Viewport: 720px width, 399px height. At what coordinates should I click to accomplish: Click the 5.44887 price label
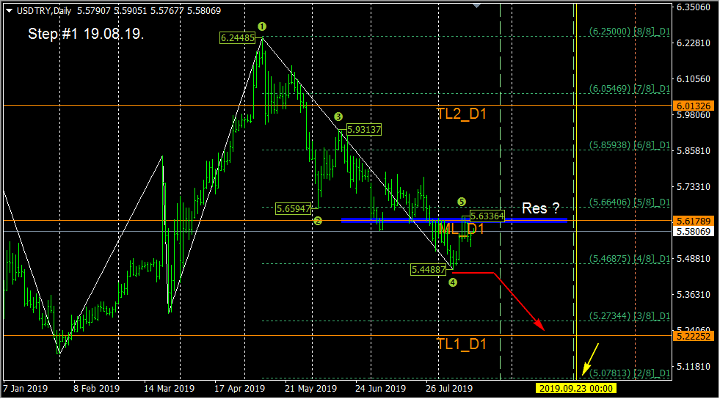(429, 270)
